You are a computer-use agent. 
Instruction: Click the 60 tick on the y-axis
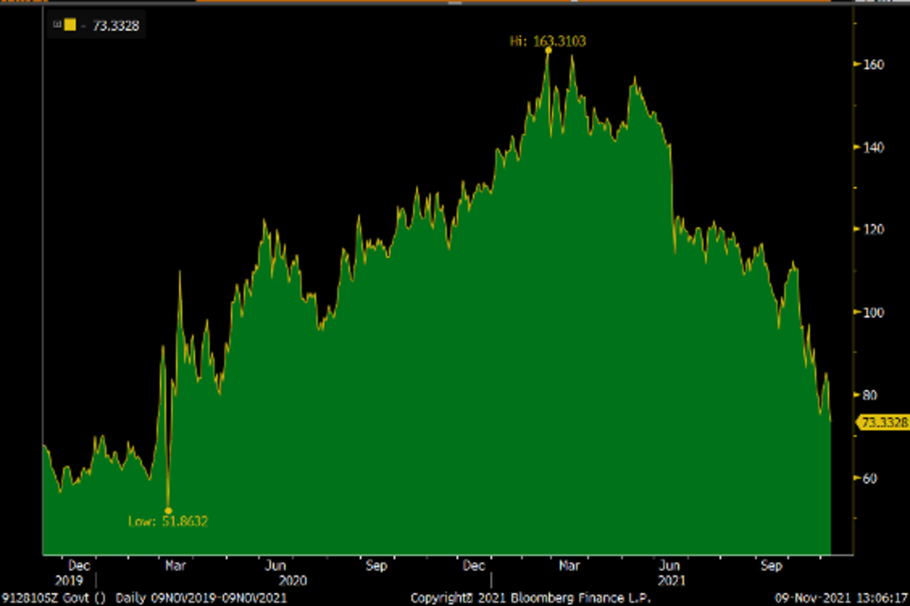pos(871,478)
